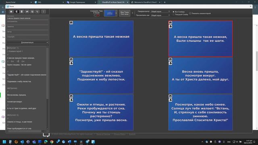The width and height of the screenshot is (258, 145).
Task: Open Terms of Service footer link
Action: 103,134
